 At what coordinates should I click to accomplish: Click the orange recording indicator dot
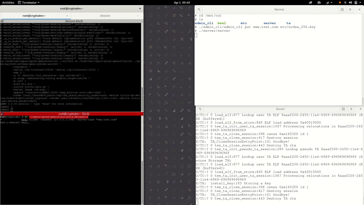pos(340,3)
